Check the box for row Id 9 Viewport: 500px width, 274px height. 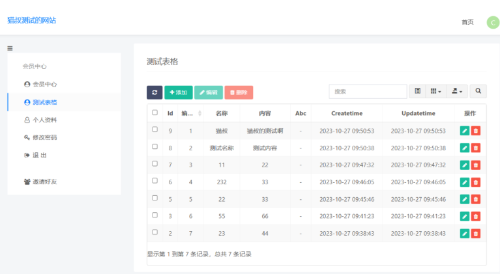pos(155,130)
